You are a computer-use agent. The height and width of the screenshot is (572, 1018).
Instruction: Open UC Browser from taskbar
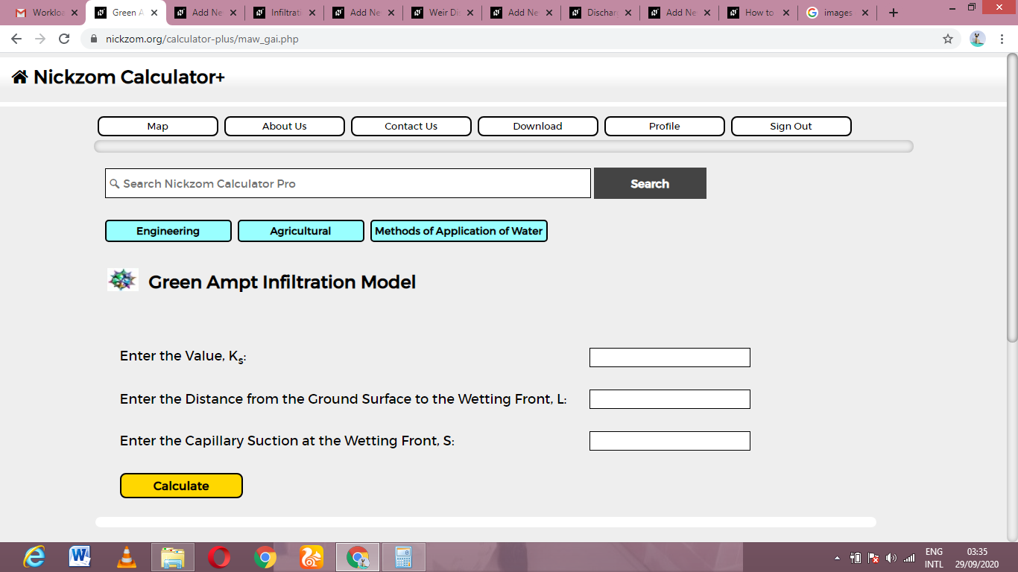tap(312, 557)
